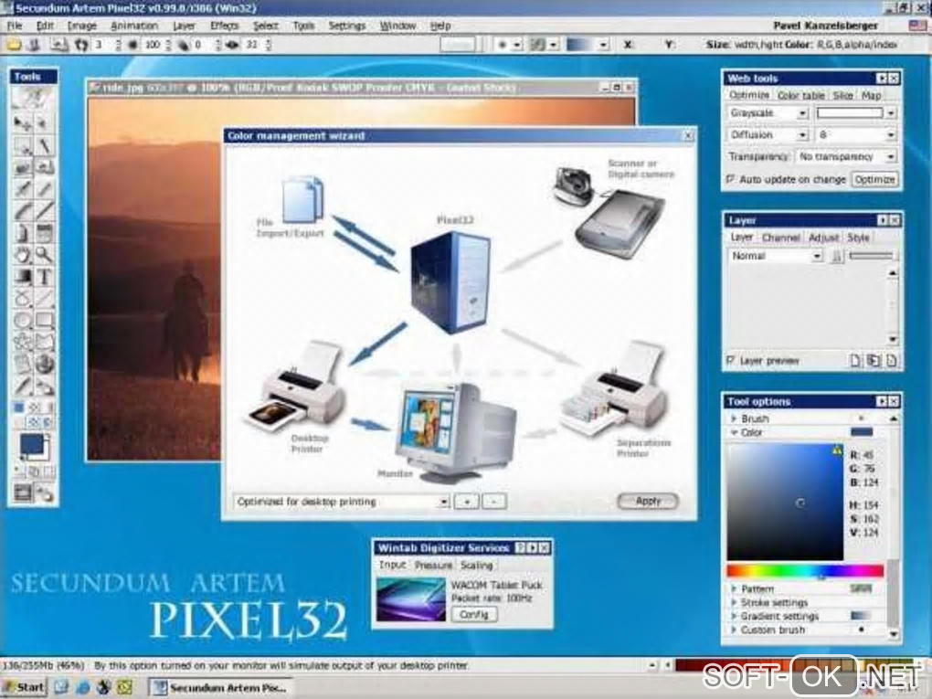The height and width of the screenshot is (699, 932).
Task: Collapse the Color section in Tool options
Action: click(734, 433)
